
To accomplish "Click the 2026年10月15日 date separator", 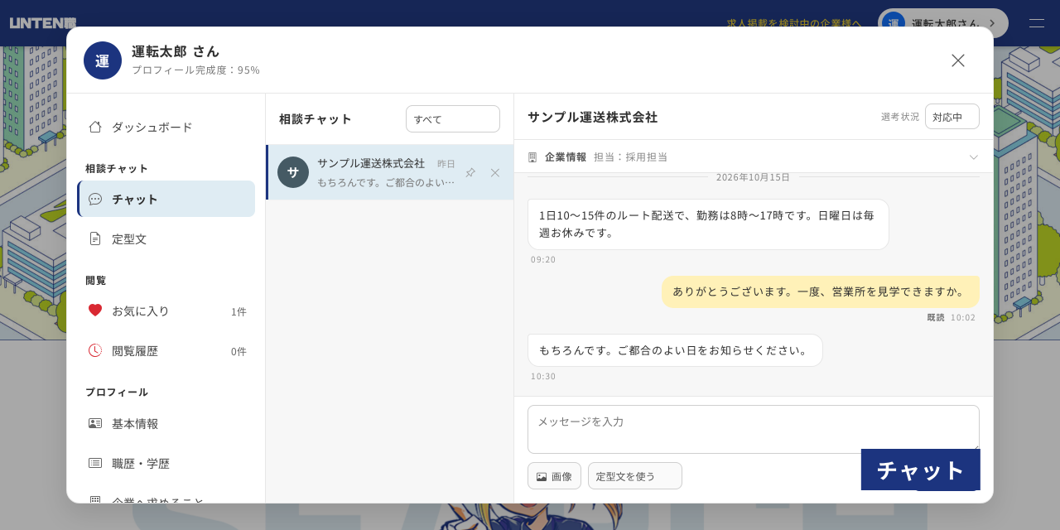I will [753, 177].
